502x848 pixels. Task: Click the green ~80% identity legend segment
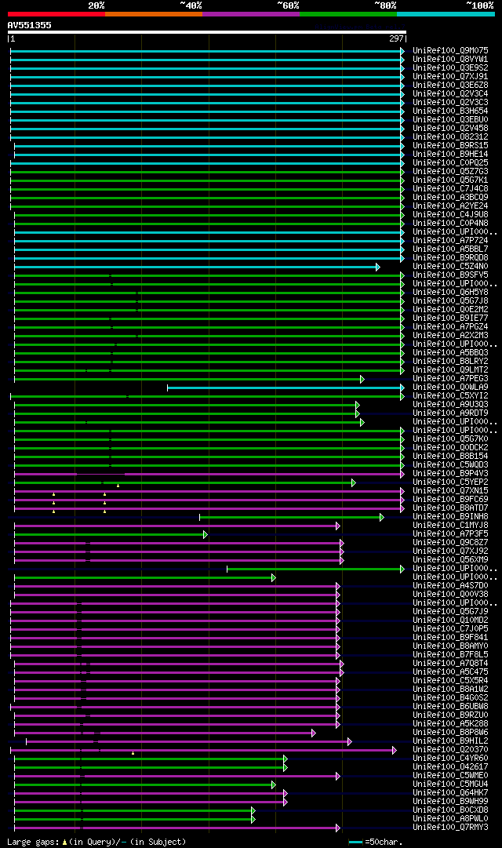(x=348, y=14)
